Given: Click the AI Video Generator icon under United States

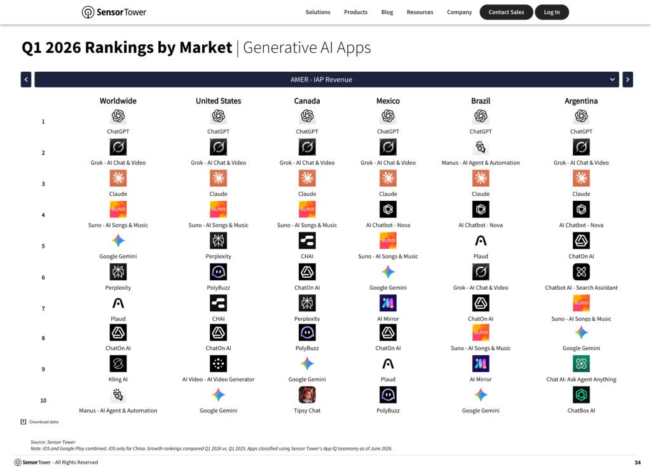Looking at the screenshot, I should click(219, 364).
